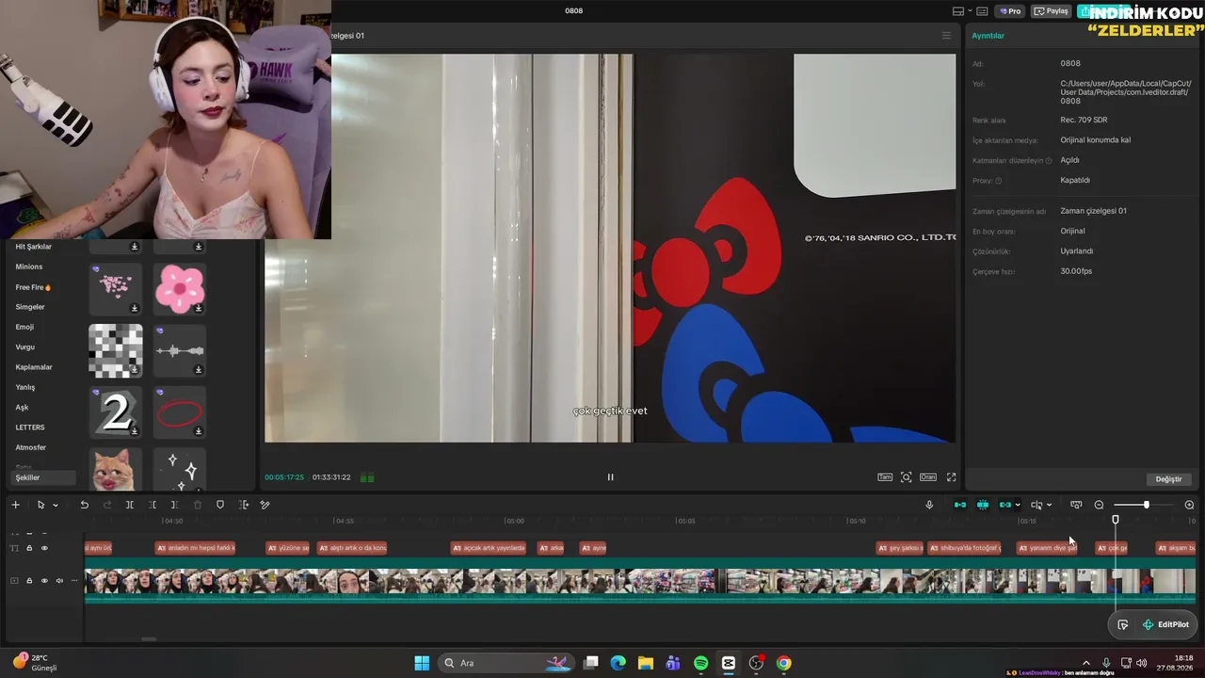Open the Tam quality preview dropdown
Viewport: 1205px width, 678px height.
[885, 477]
